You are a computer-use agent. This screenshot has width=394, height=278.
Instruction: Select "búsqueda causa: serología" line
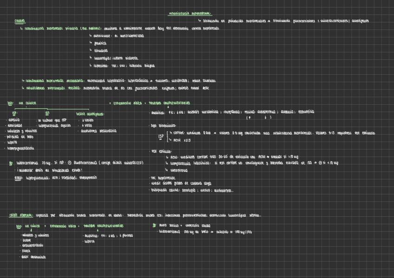[x=192, y=190]
